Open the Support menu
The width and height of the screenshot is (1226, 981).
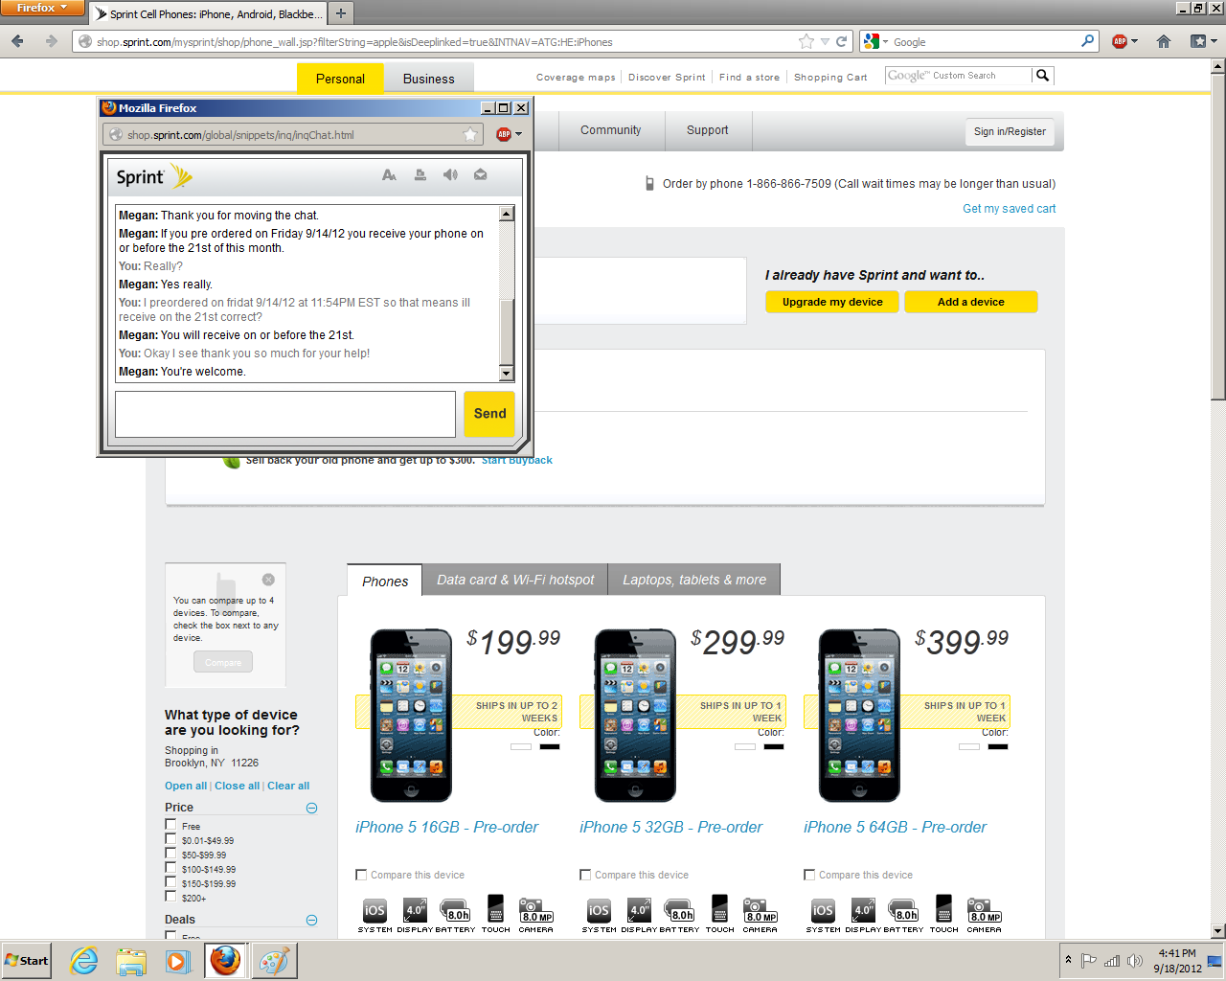coord(708,130)
